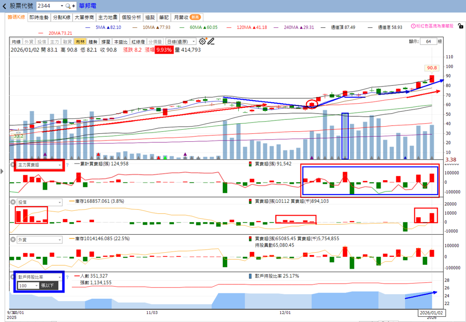Enable the 外資 overlay button

(x=29, y=42)
